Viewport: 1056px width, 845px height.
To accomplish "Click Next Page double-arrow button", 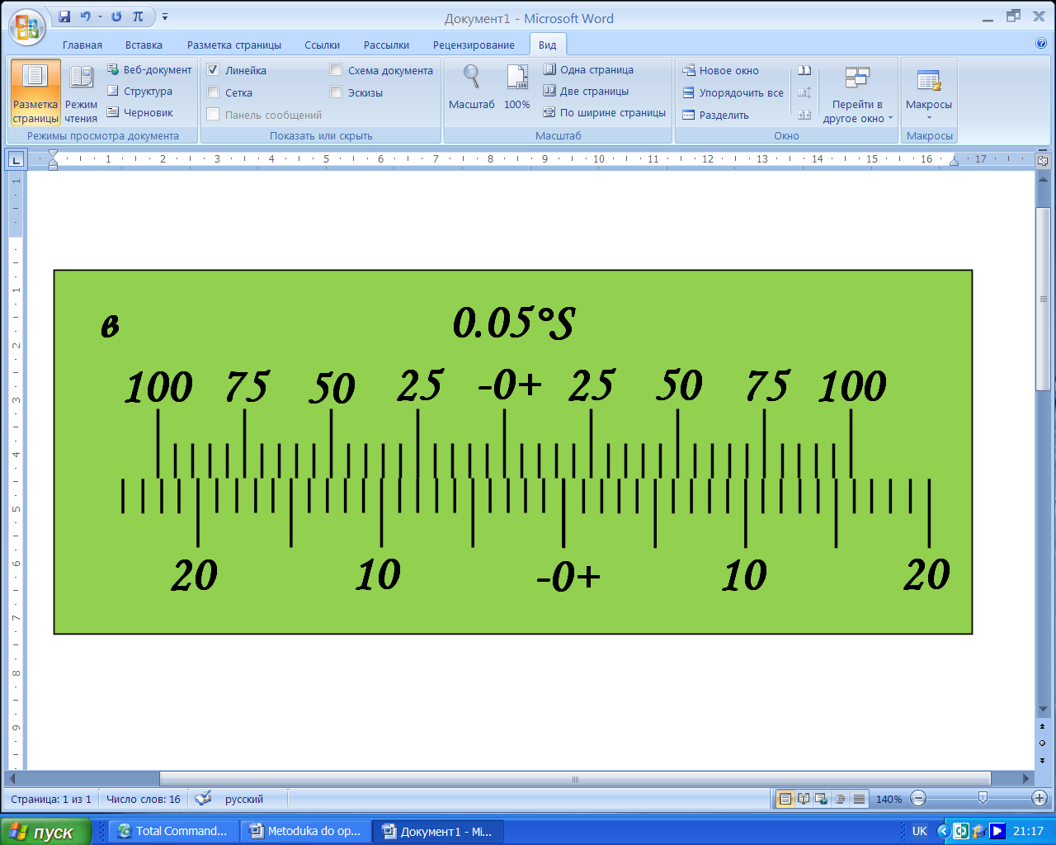I will tap(1043, 759).
